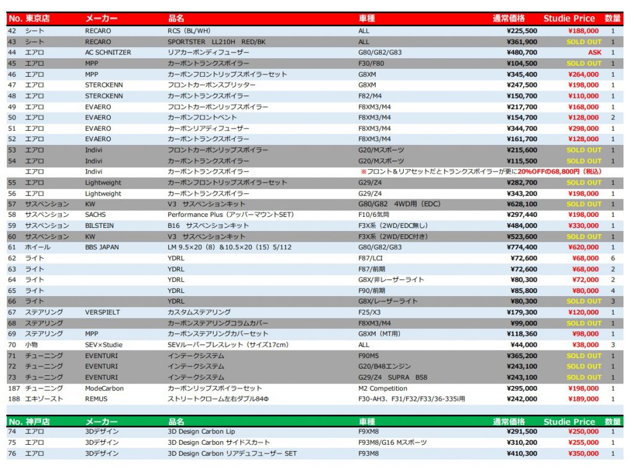The image size is (634, 472).
Task: Click the product "カーボンフロントベント"
Action: point(202,117)
